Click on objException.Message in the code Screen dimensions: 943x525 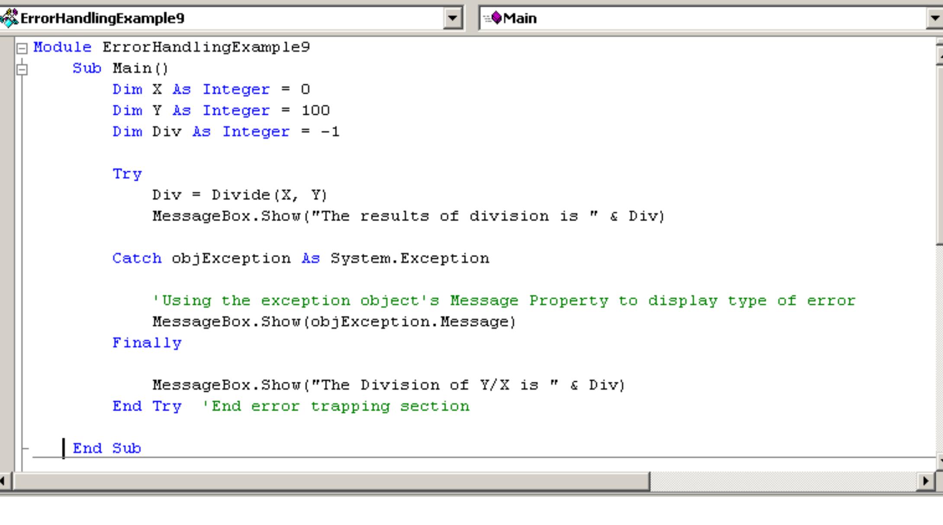[x=412, y=322]
